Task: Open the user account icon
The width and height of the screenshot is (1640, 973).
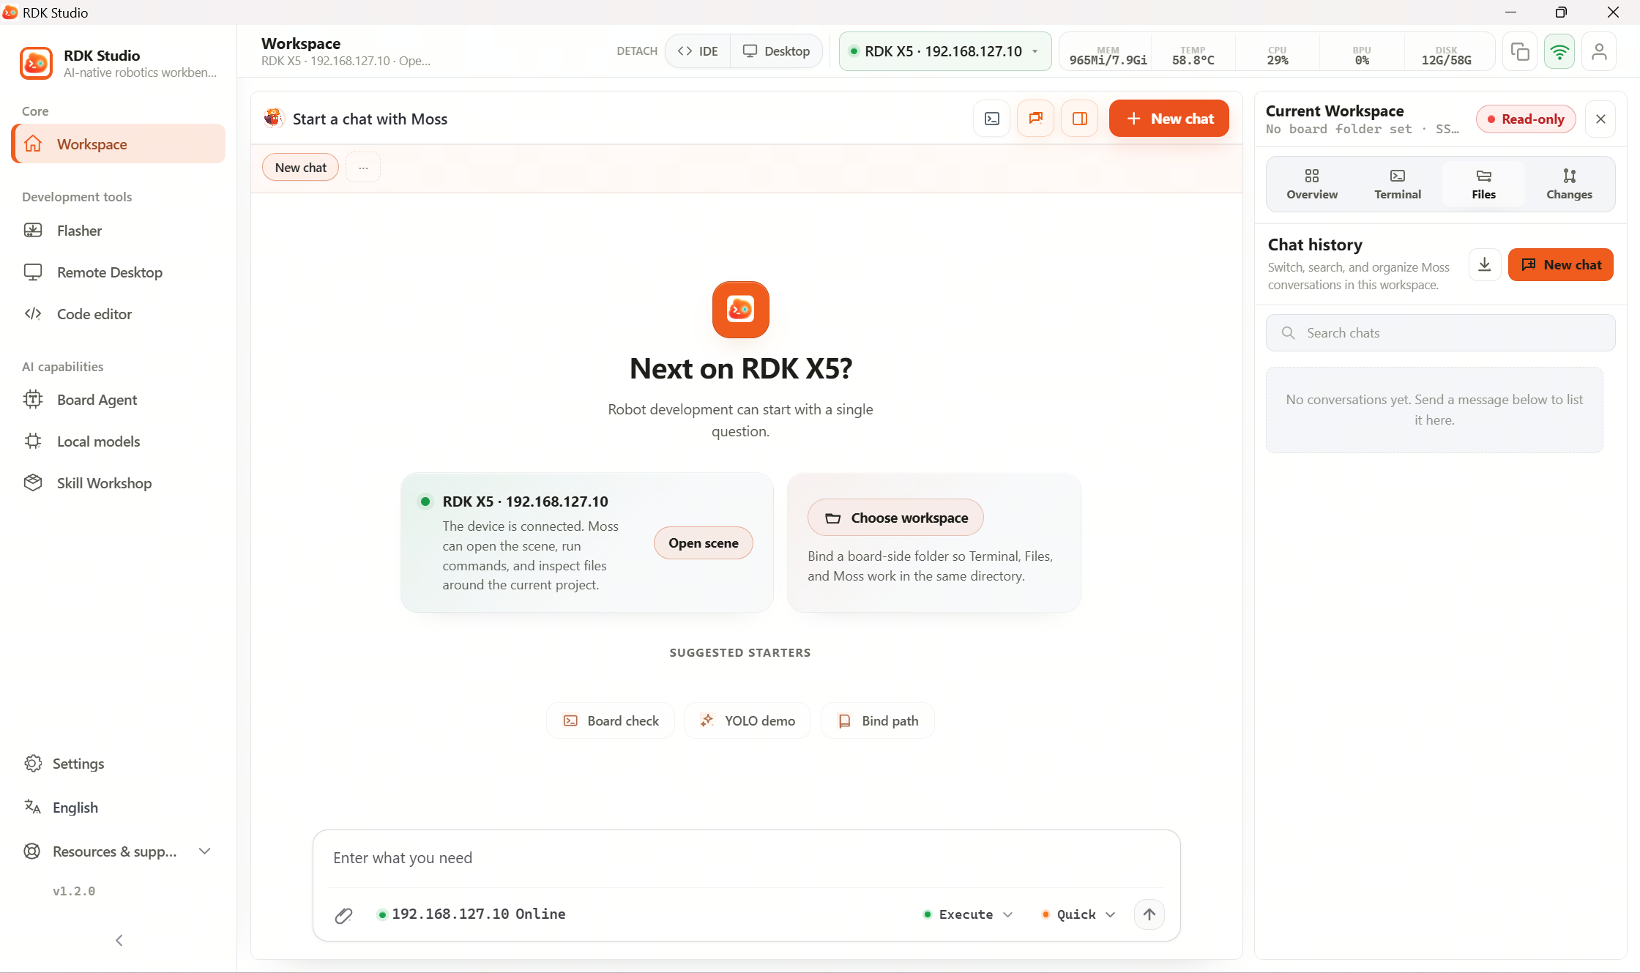Action: [1599, 51]
